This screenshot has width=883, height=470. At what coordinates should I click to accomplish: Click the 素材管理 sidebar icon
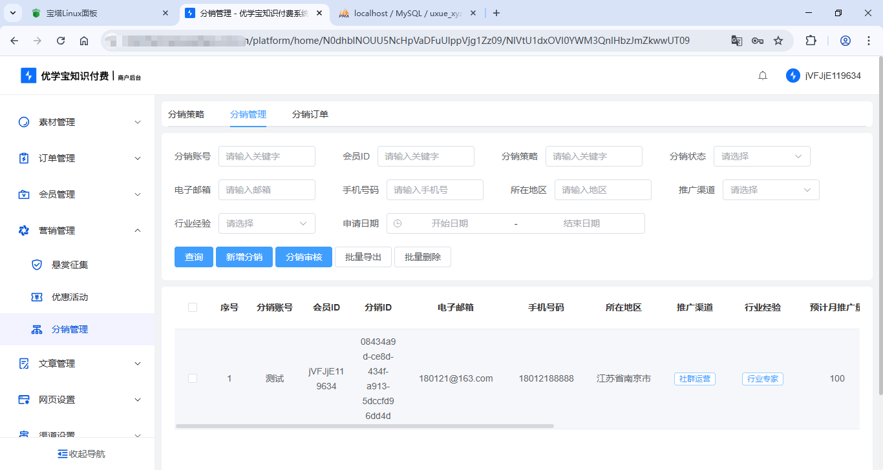(24, 122)
